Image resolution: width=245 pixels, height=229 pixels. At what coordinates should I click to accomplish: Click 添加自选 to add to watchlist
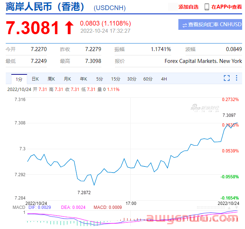point(188,7)
